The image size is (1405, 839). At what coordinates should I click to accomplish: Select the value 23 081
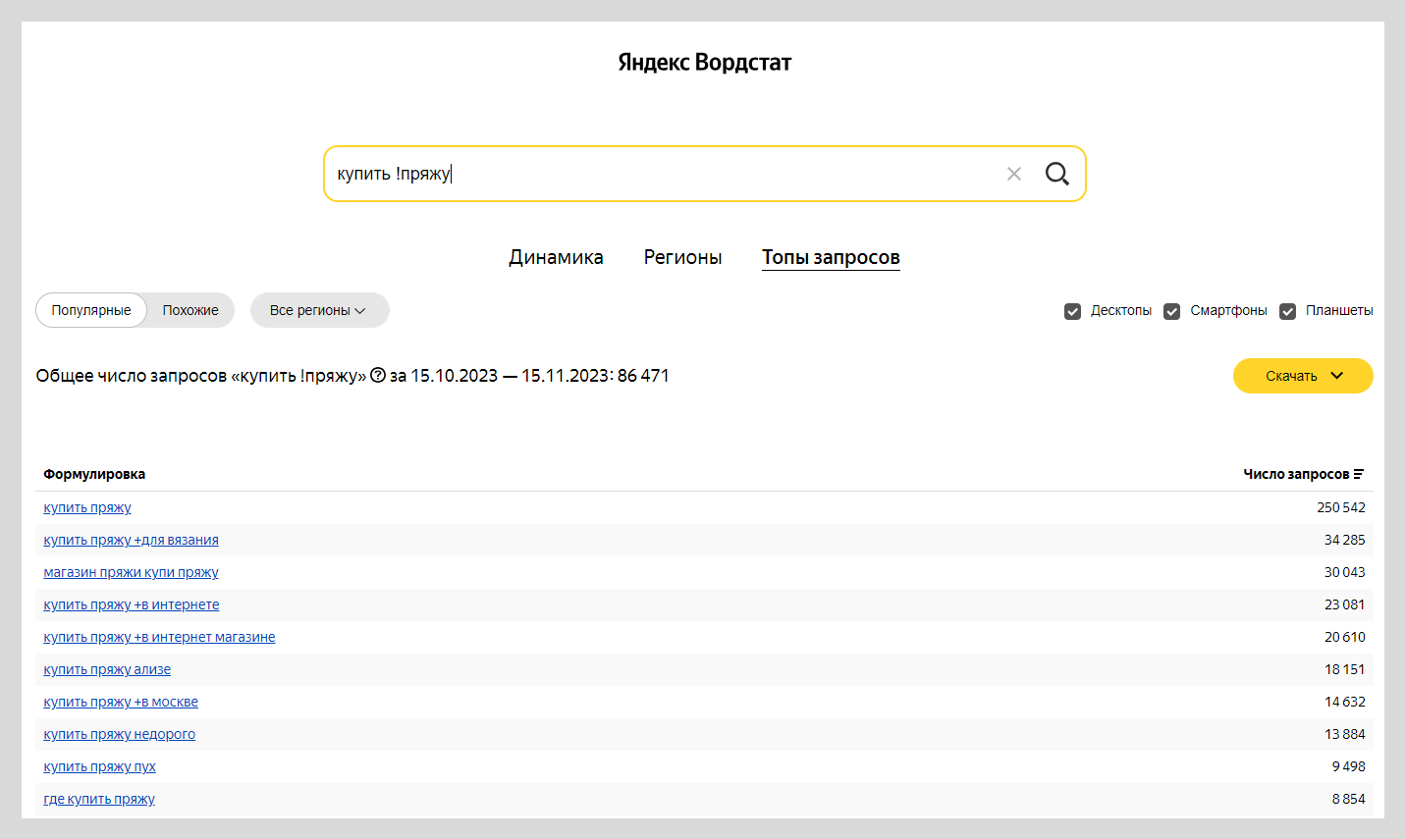[1345, 604]
